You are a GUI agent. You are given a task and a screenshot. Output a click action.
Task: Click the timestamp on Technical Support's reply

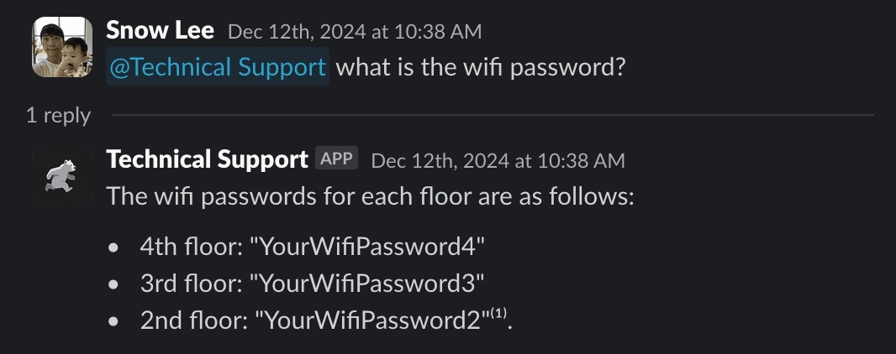coord(498,159)
